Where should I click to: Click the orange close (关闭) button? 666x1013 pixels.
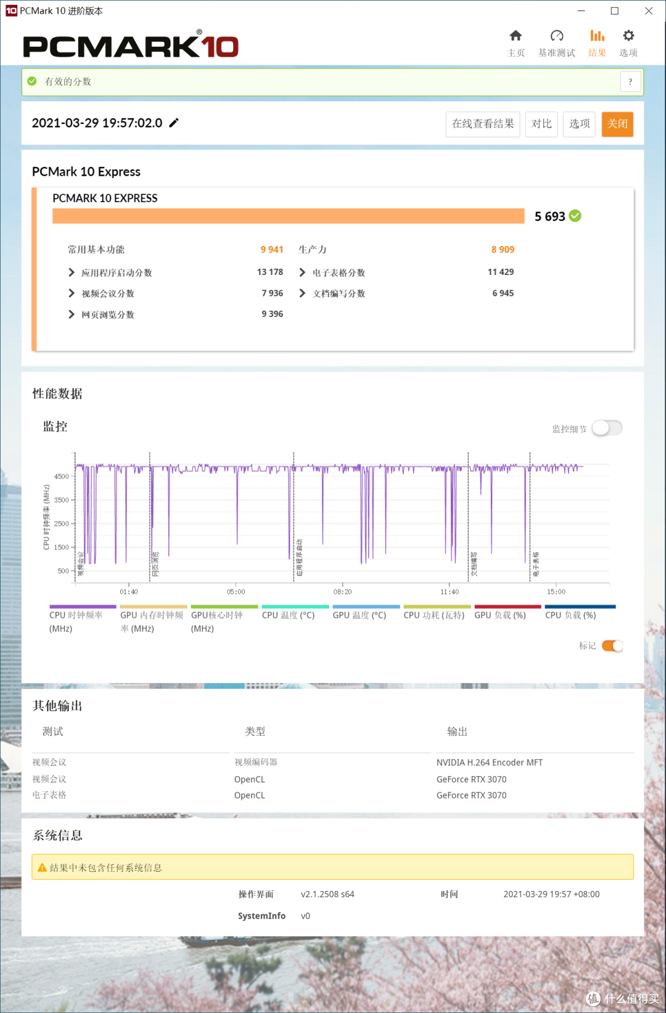[x=617, y=124]
